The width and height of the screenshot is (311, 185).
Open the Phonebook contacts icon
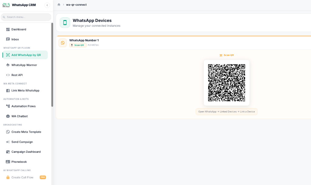(7, 162)
